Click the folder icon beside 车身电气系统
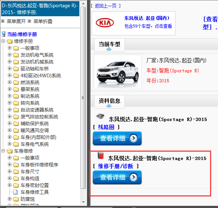Screen dimensions: 218x208 coord(16,144)
